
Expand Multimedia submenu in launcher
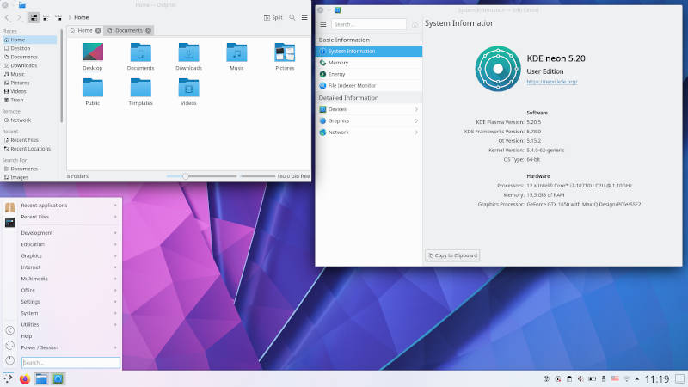pyautogui.click(x=69, y=279)
